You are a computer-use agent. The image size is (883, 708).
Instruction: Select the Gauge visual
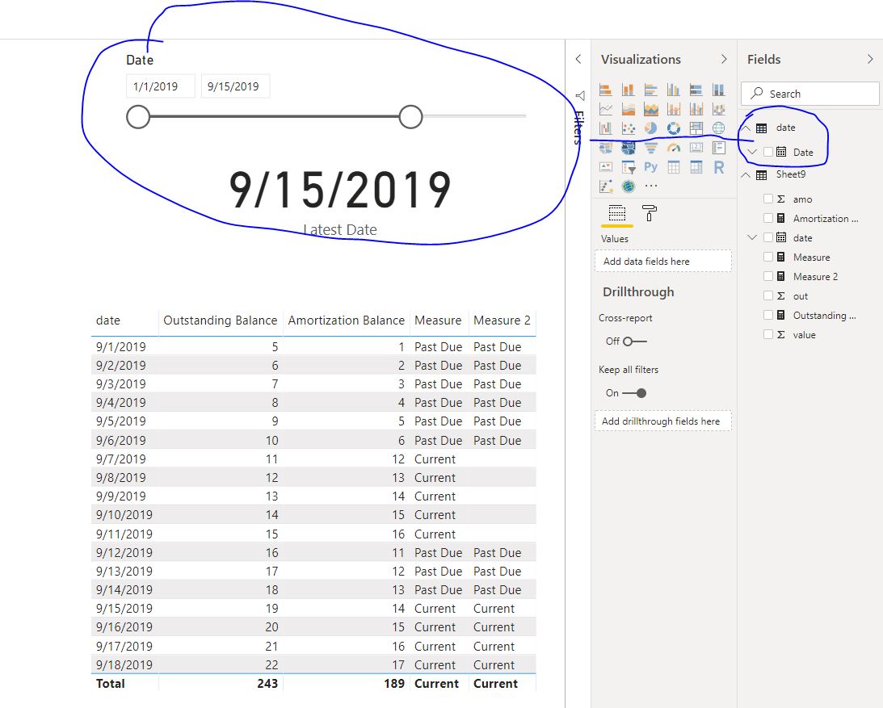click(674, 148)
